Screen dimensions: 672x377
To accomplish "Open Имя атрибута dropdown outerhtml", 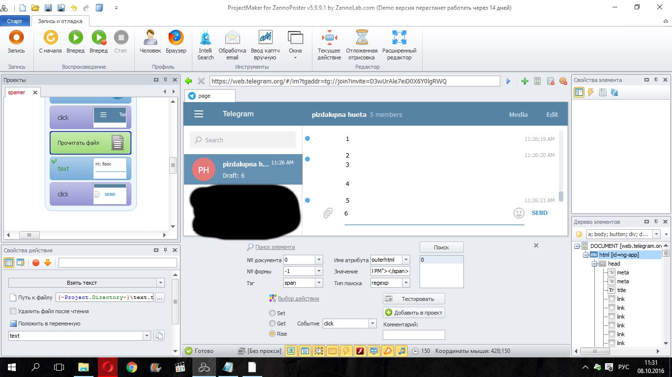I will [406, 260].
